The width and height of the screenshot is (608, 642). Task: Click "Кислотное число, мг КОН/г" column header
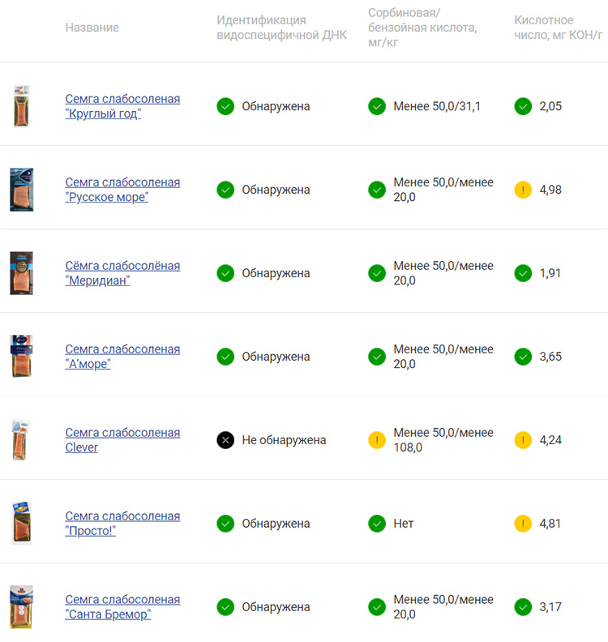[x=558, y=28]
